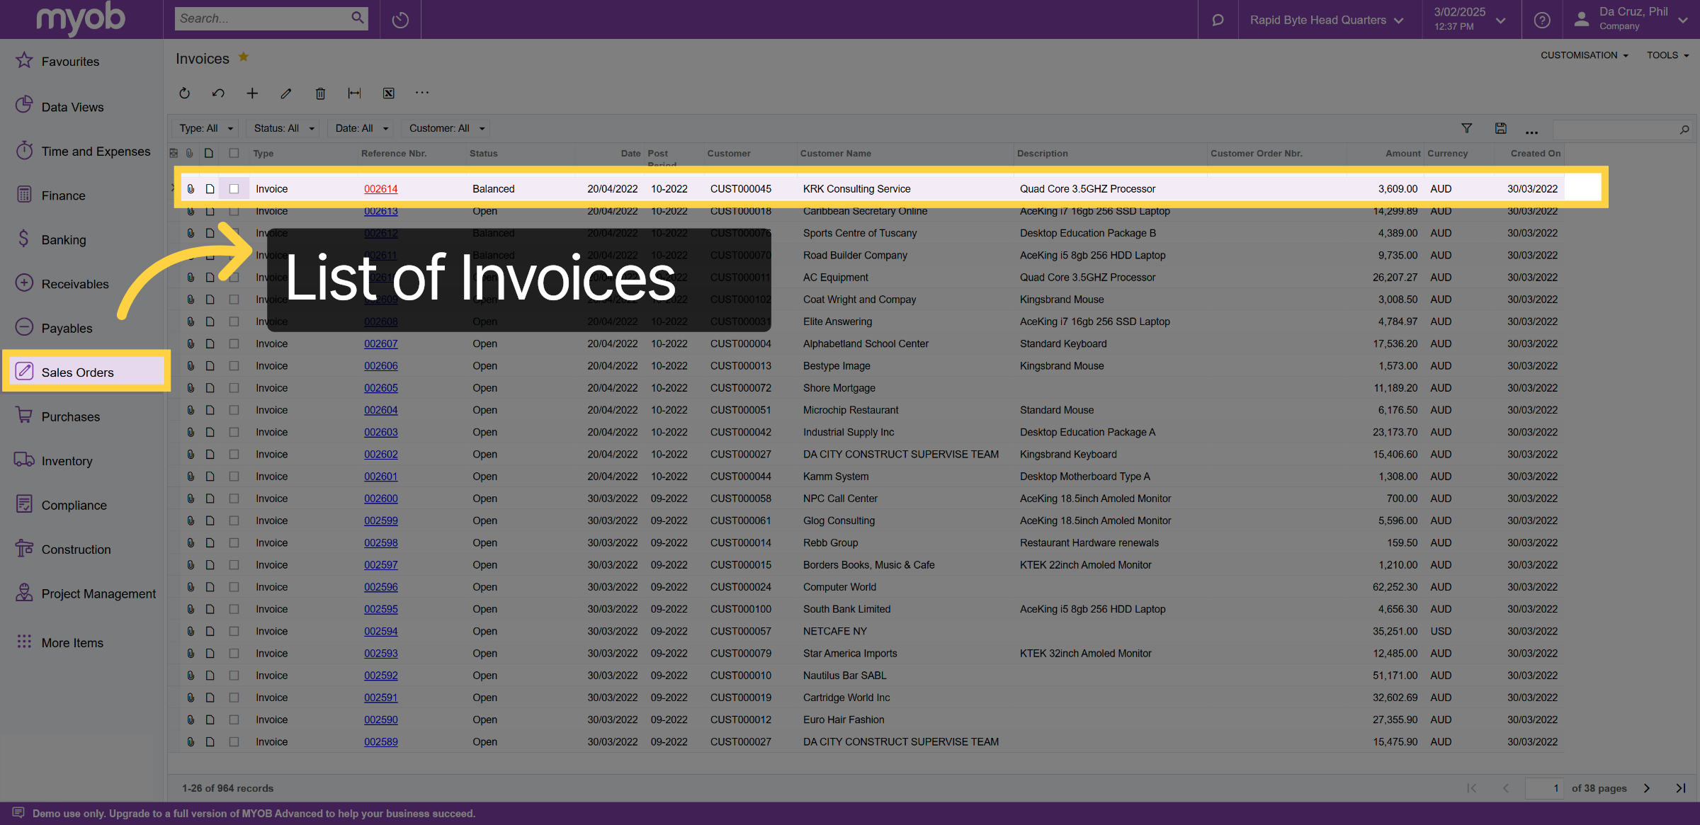The image size is (1700, 825).
Task: Sort by the Amount column header
Action: click(1402, 154)
